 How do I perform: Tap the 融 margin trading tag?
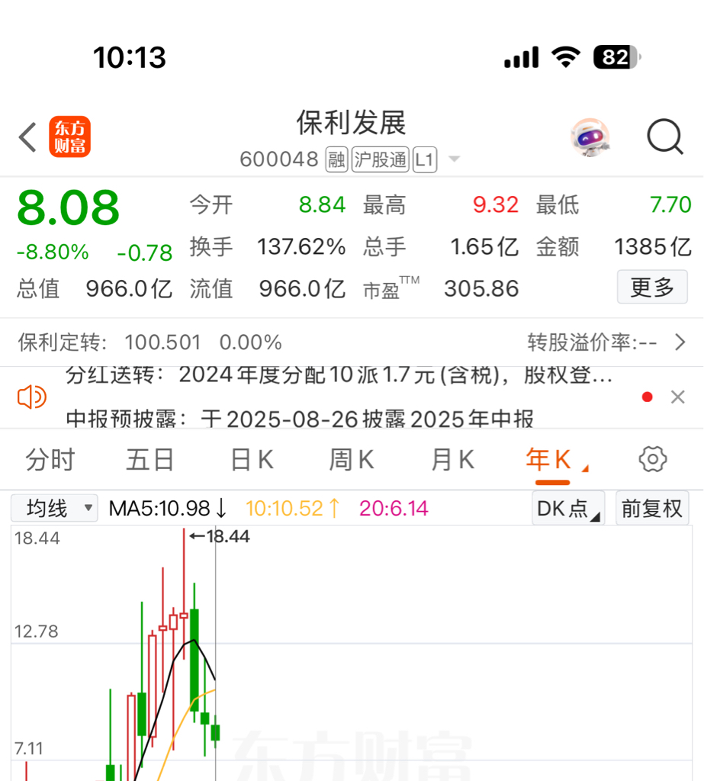[x=336, y=159]
